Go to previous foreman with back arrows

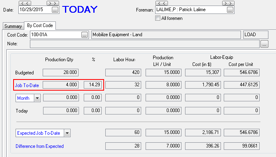click(162, 3)
